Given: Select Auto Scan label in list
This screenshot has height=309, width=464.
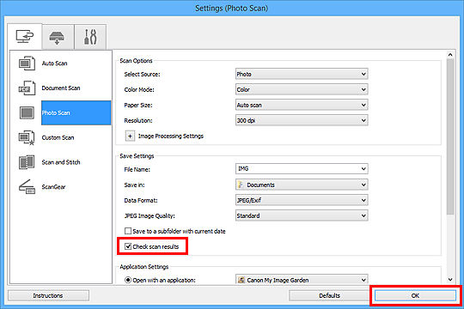Looking at the screenshot, I should coord(54,64).
